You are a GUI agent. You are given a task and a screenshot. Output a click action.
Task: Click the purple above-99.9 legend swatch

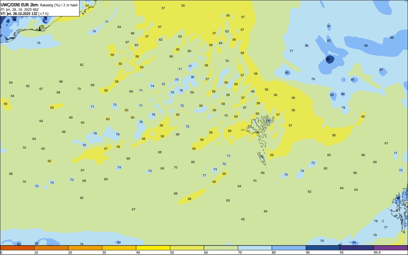(391, 248)
